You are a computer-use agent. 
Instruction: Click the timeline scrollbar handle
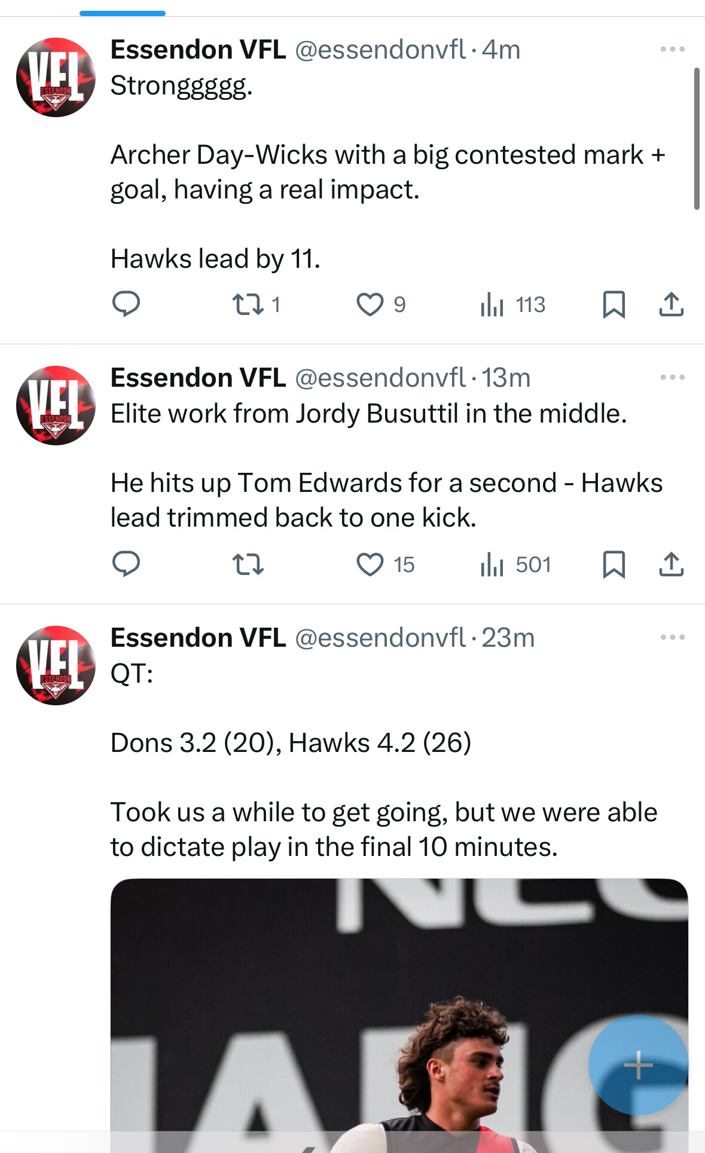coord(697,139)
